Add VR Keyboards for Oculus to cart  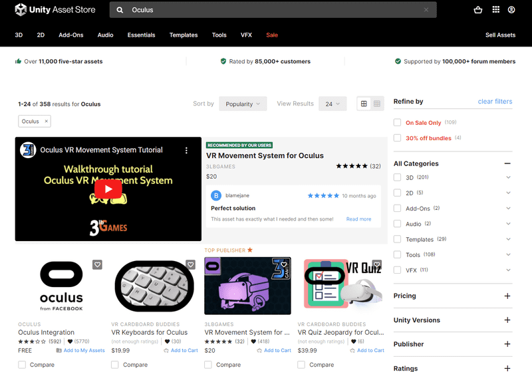click(x=181, y=350)
